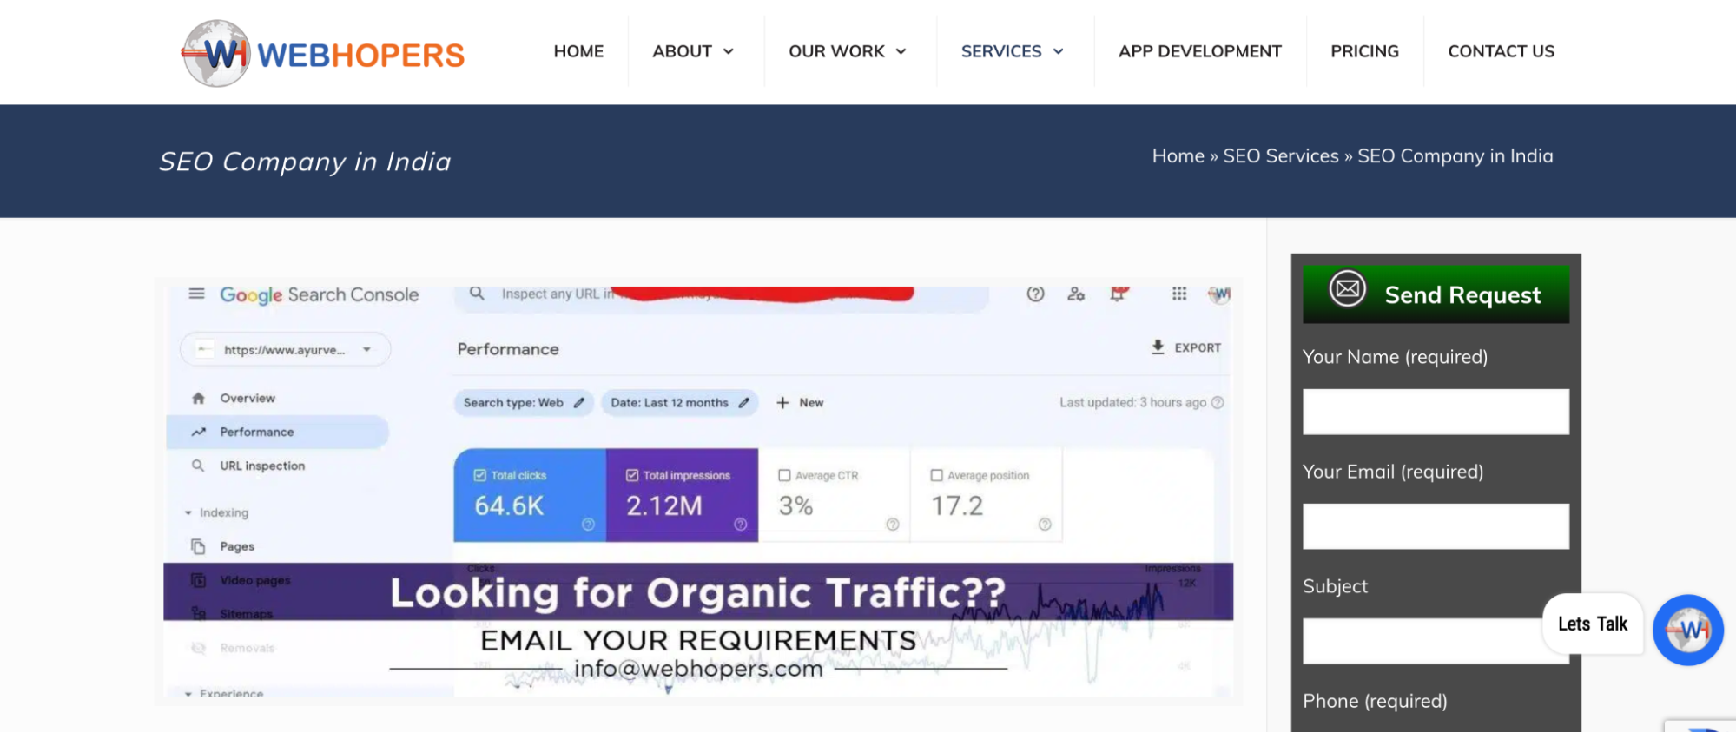Toggle the Total clicks checkbox
Image resolution: width=1736 pixels, height=733 pixels.
point(480,475)
